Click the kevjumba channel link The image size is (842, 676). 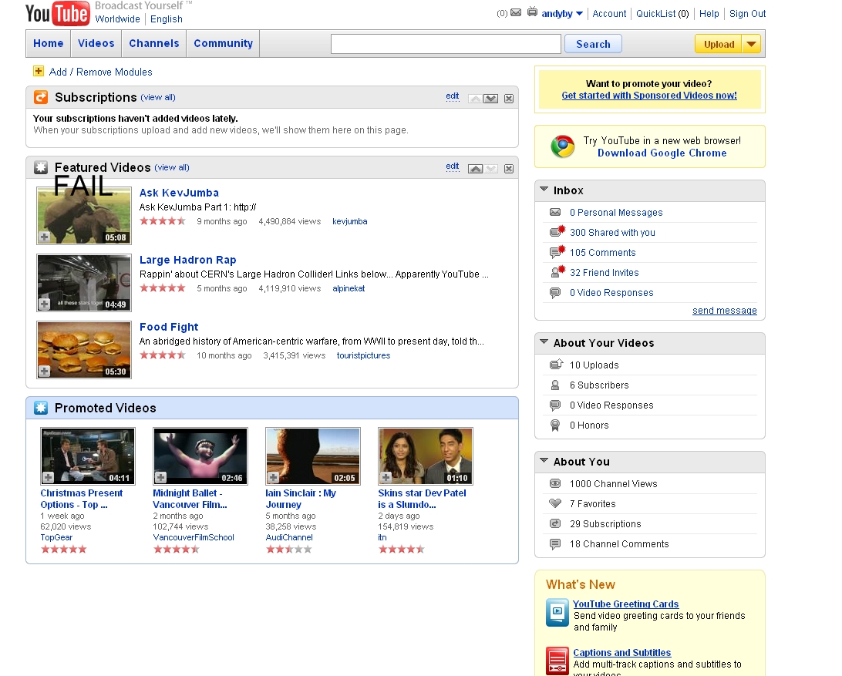[x=349, y=221]
